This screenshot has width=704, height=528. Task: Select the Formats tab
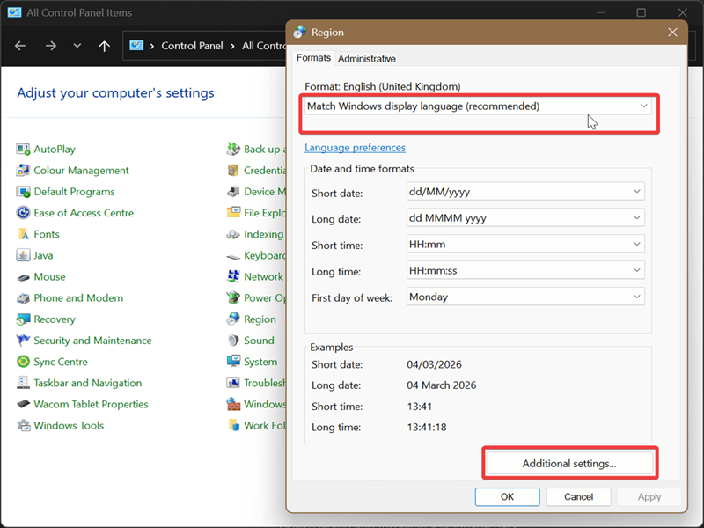(x=313, y=58)
